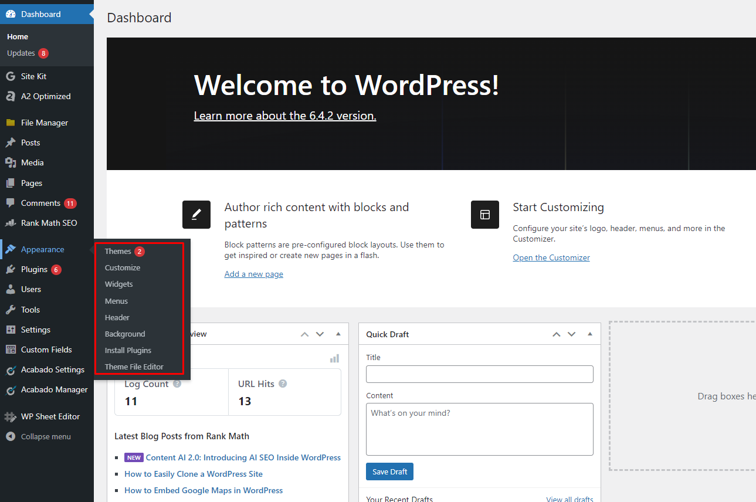The image size is (756, 502).
Task: Open the Content AI 2.0 blog post link
Action: [x=243, y=457]
